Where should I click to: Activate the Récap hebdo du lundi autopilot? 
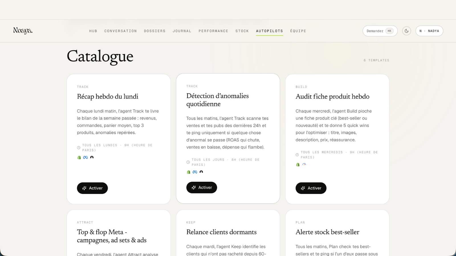pyautogui.click(x=92, y=188)
